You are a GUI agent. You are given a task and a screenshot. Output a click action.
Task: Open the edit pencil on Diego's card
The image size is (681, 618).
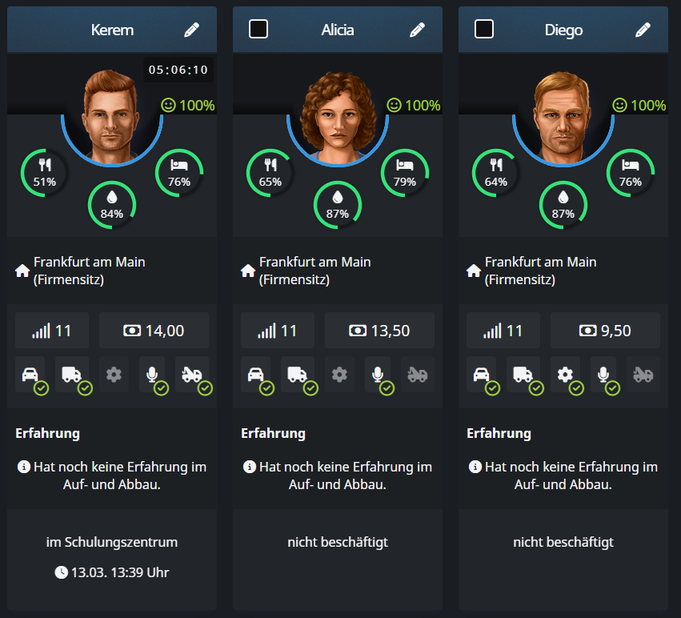click(643, 30)
